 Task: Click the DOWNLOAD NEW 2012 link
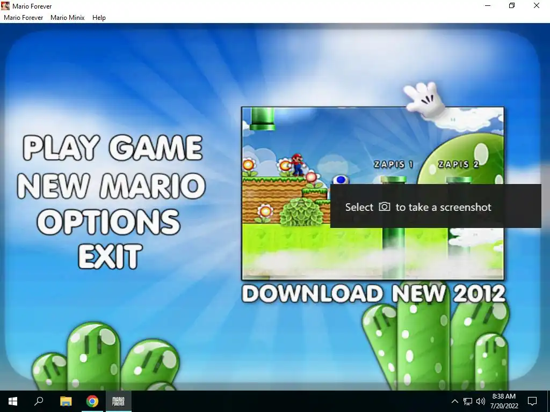(374, 293)
